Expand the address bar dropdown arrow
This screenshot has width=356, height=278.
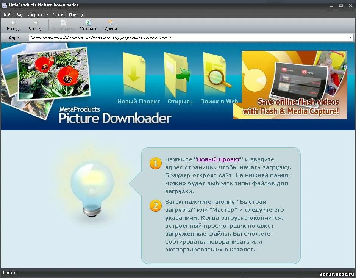pos(350,38)
